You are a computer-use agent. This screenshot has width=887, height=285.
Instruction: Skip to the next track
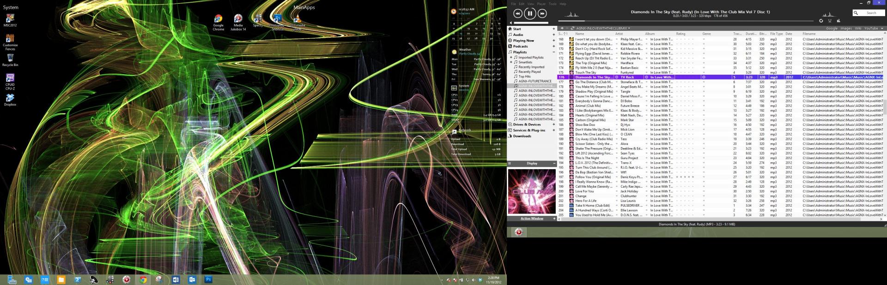click(x=542, y=14)
